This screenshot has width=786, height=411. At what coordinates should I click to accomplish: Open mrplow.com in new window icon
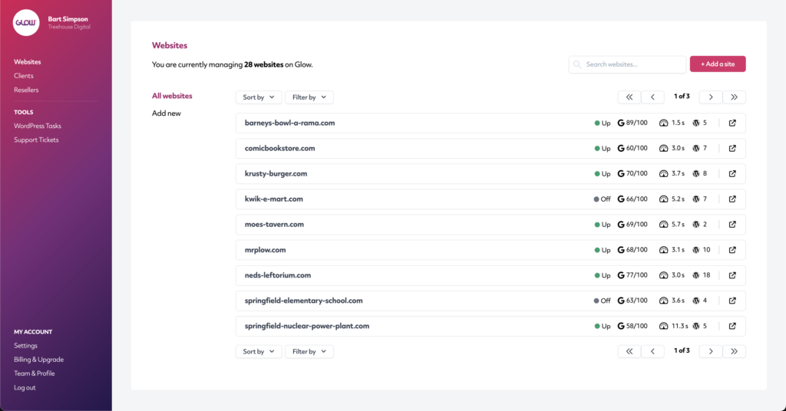click(732, 250)
